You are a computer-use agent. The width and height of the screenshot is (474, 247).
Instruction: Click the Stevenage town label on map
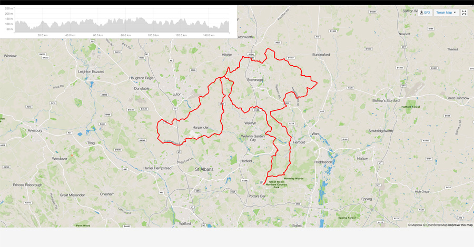tap(255, 80)
